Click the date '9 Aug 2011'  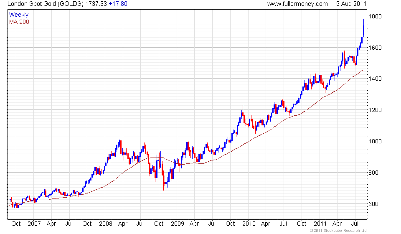click(x=351, y=4)
